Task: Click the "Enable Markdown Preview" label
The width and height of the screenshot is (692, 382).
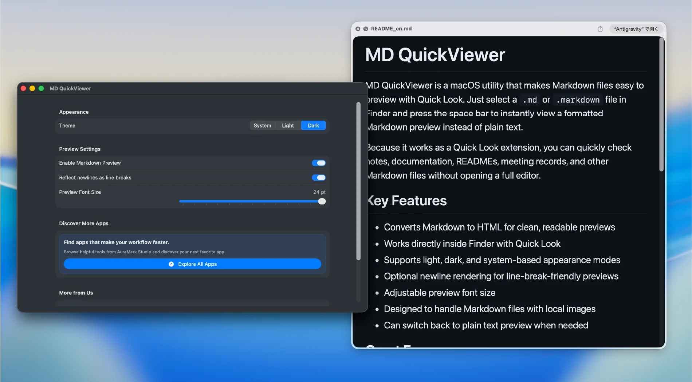Action: pos(90,163)
